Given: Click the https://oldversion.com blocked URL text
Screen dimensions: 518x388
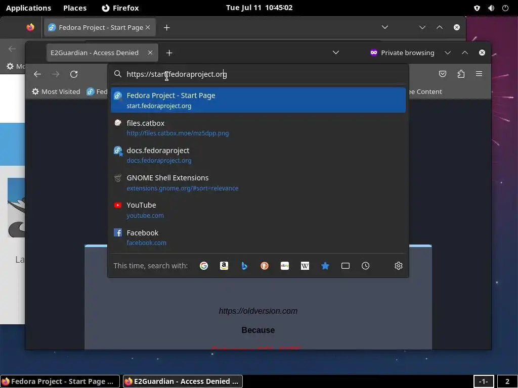Looking at the screenshot, I should pyautogui.click(x=258, y=311).
